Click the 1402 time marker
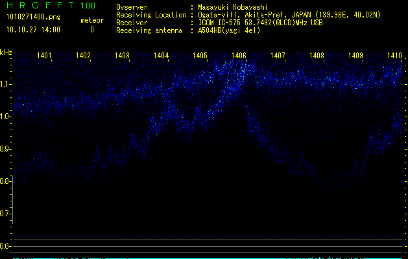The width and height of the screenshot is (408, 259). pyautogui.click(x=83, y=55)
